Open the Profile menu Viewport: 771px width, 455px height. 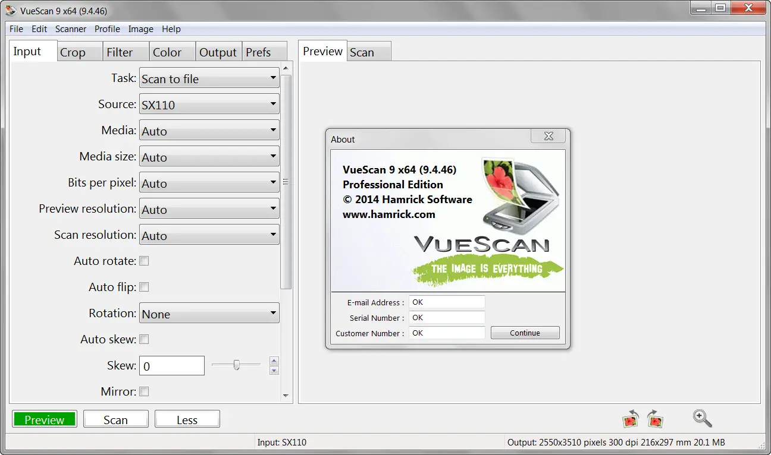point(107,29)
